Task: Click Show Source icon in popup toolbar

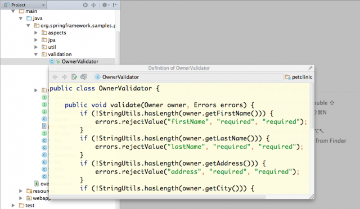Action: point(83,77)
